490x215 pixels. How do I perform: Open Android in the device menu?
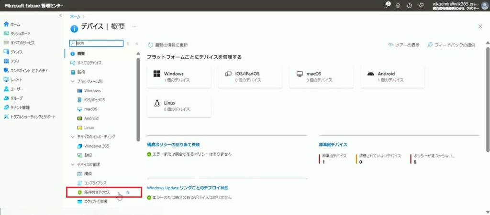coord(88,118)
